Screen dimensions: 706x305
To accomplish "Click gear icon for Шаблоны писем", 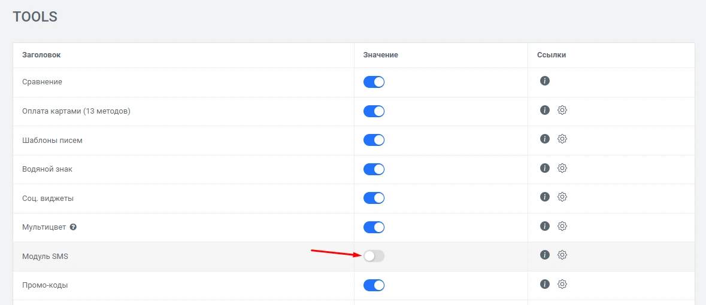I will (x=562, y=139).
